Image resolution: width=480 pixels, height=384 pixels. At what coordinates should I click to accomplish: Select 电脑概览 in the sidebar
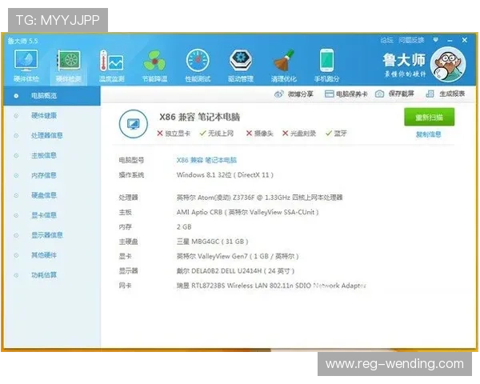click(x=52, y=96)
